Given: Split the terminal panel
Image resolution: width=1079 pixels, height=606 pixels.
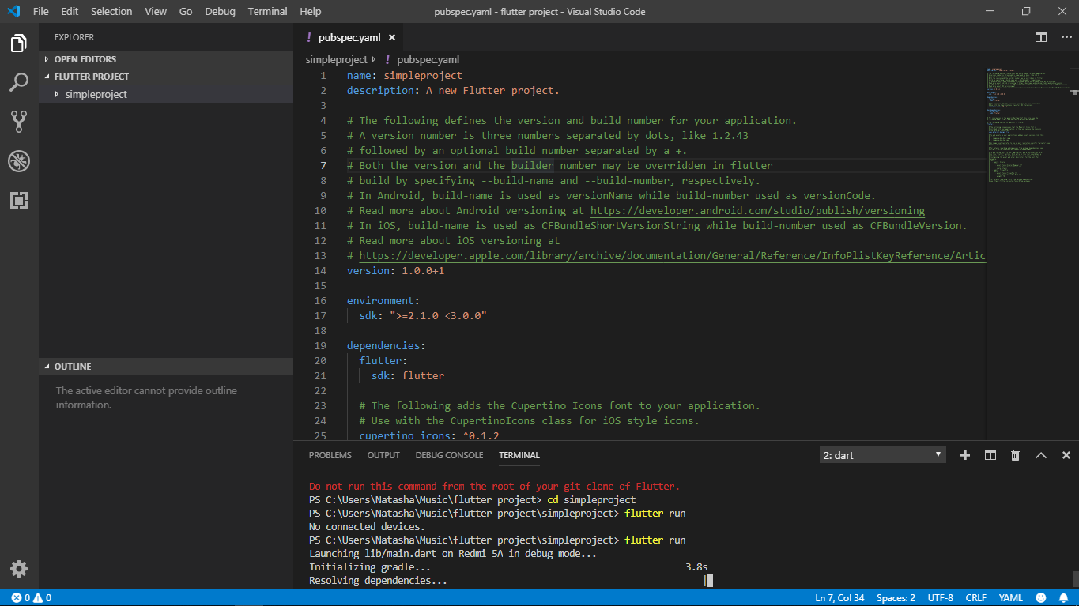Looking at the screenshot, I should point(990,454).
